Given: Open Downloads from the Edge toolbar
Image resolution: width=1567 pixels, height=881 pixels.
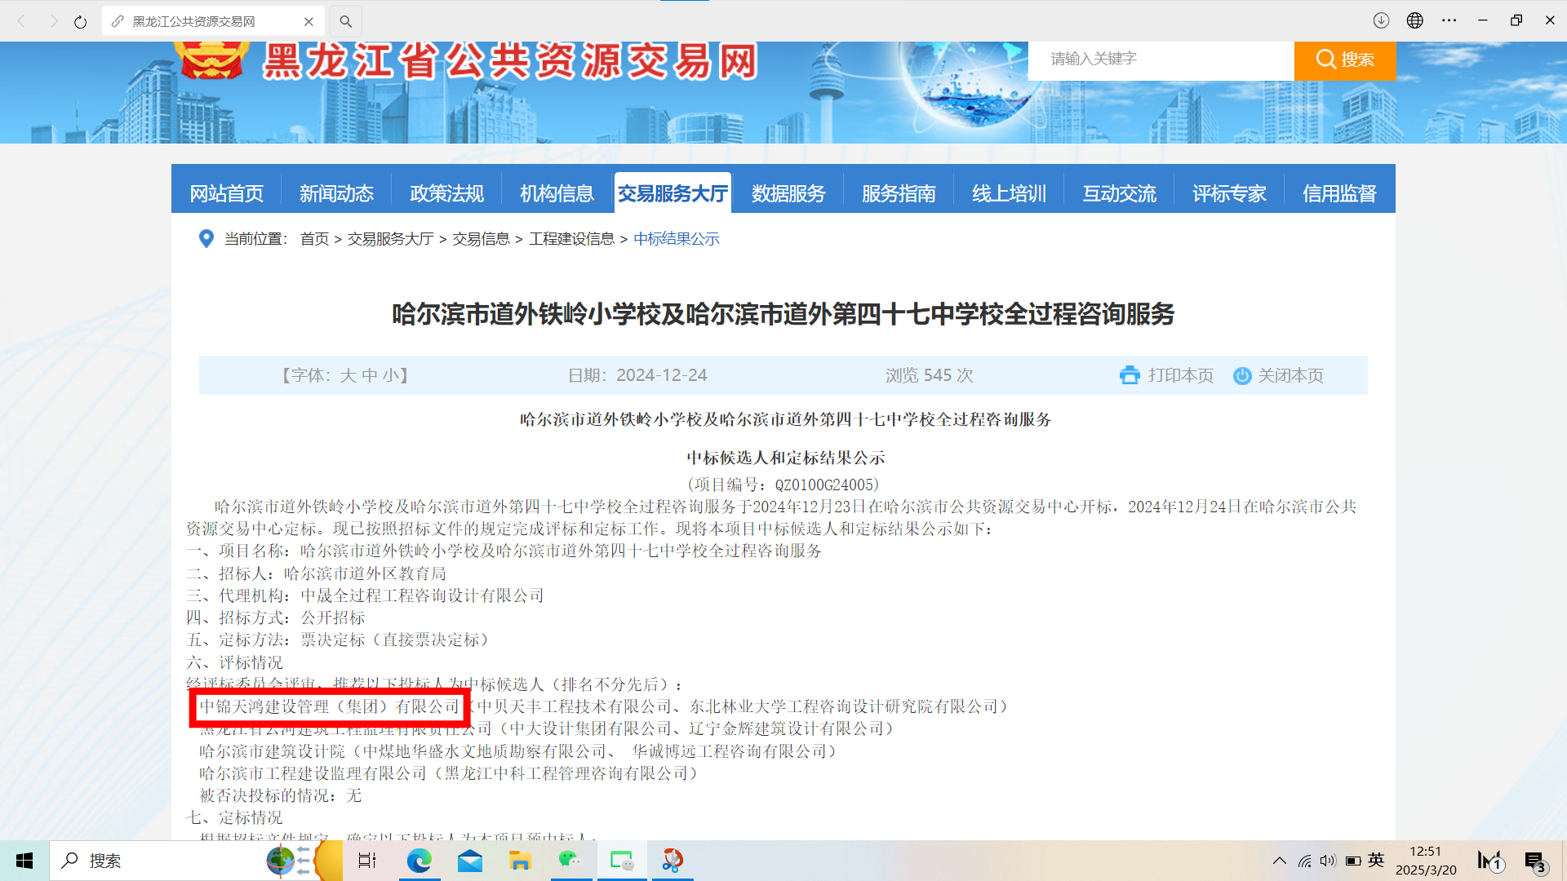Looking at the screenshot, I should click(1381, 20).
